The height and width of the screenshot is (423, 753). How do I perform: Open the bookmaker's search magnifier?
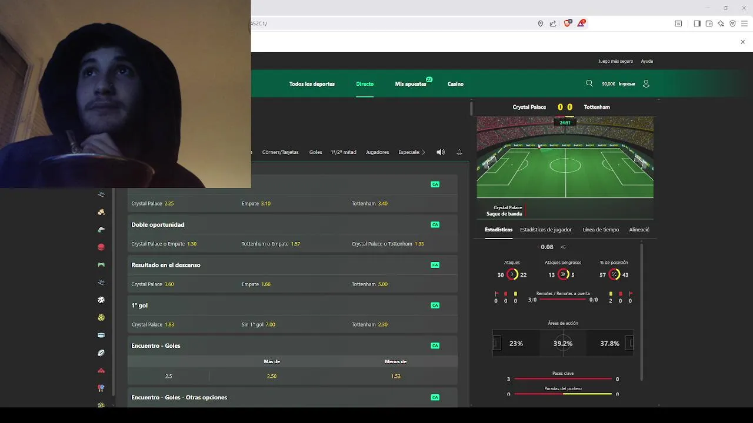(x=589, y=83)
